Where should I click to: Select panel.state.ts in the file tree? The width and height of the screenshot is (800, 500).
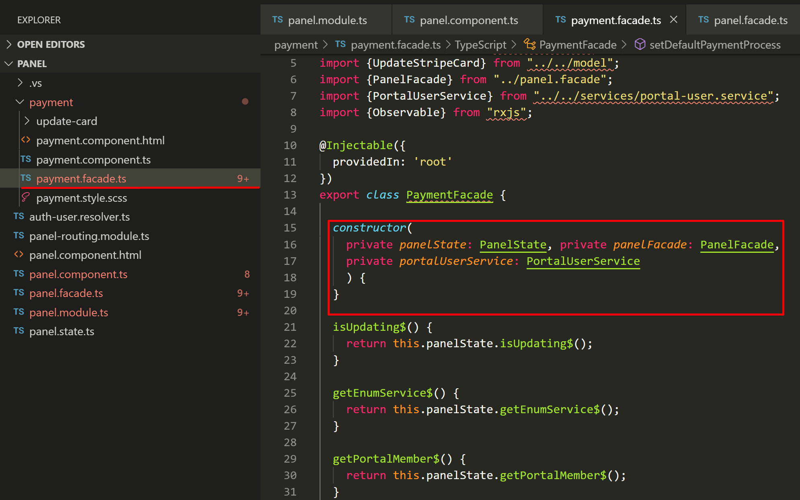[62, 331]
